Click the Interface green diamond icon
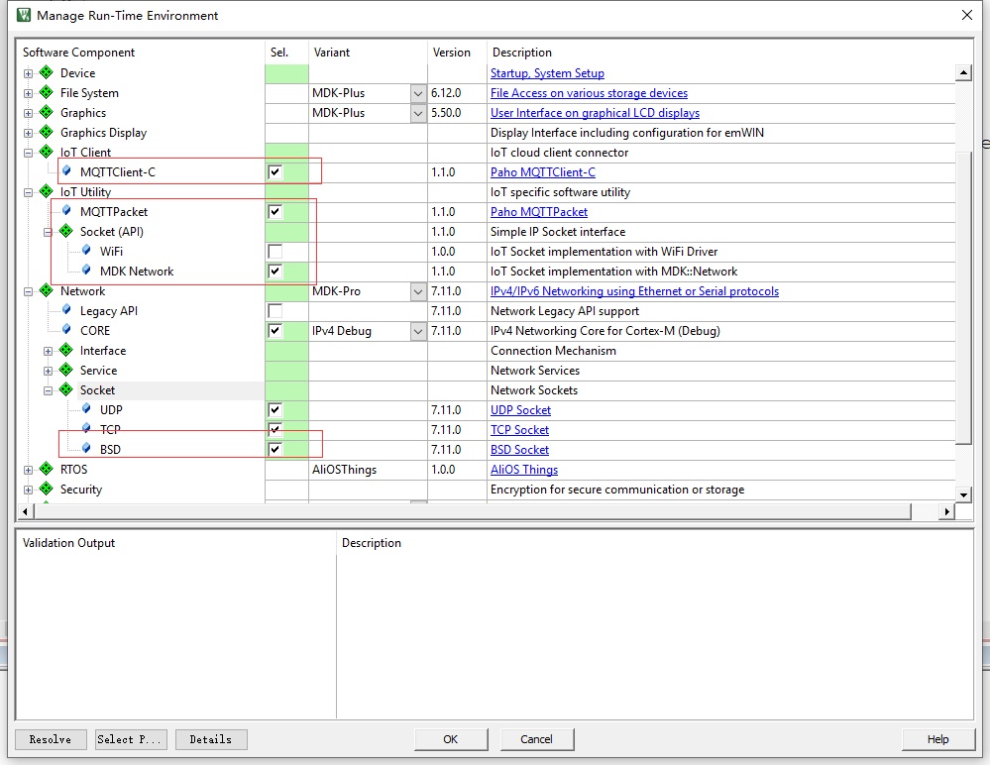 (66, 351)
